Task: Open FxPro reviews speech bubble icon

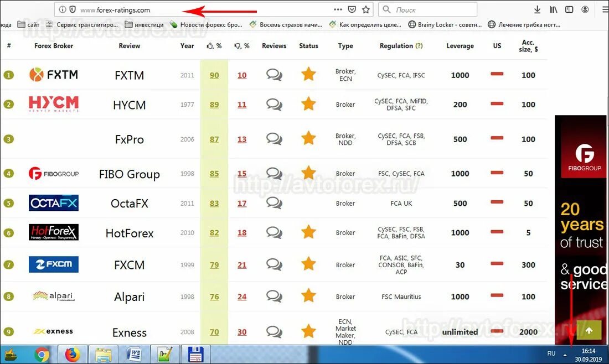Action: (x=274, y=138)
